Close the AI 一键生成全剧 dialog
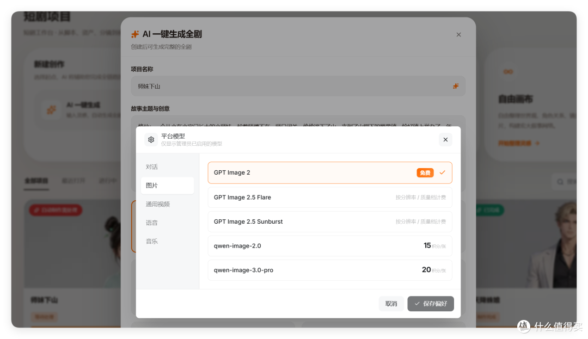588x339 pixels. point(458,34)
